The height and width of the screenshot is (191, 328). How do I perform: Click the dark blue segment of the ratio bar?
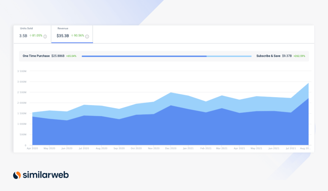(x=144, y=56)
